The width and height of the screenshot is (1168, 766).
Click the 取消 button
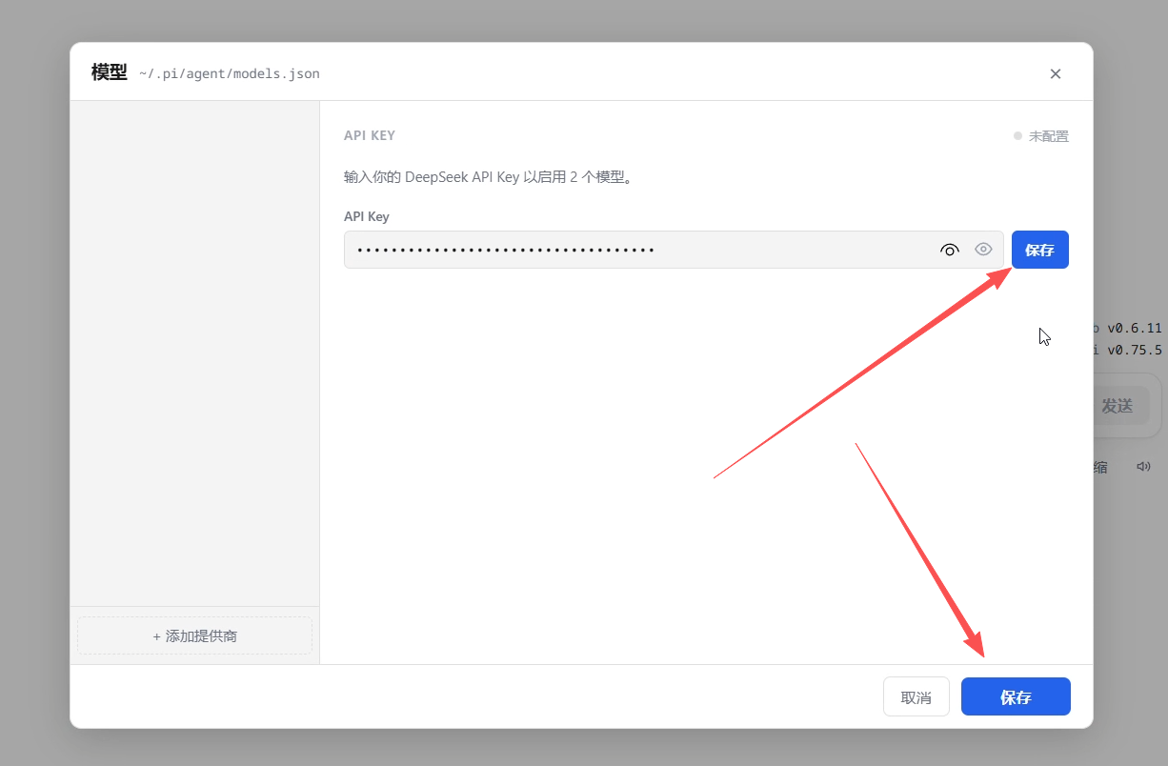[916, 696]
